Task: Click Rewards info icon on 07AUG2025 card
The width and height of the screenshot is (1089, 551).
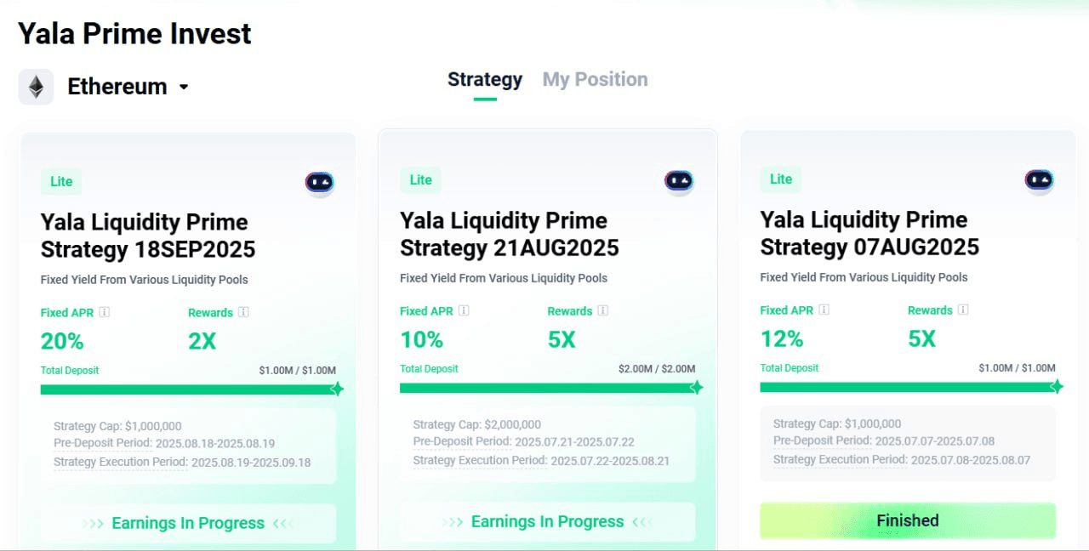Action: pyautogui.click(x=963, y=310)
